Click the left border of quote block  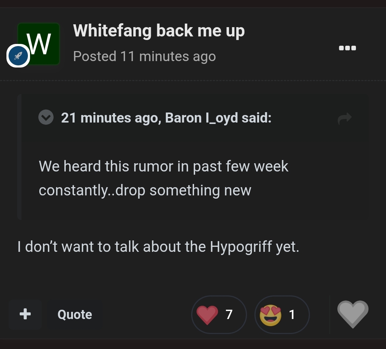click(19, 157)
